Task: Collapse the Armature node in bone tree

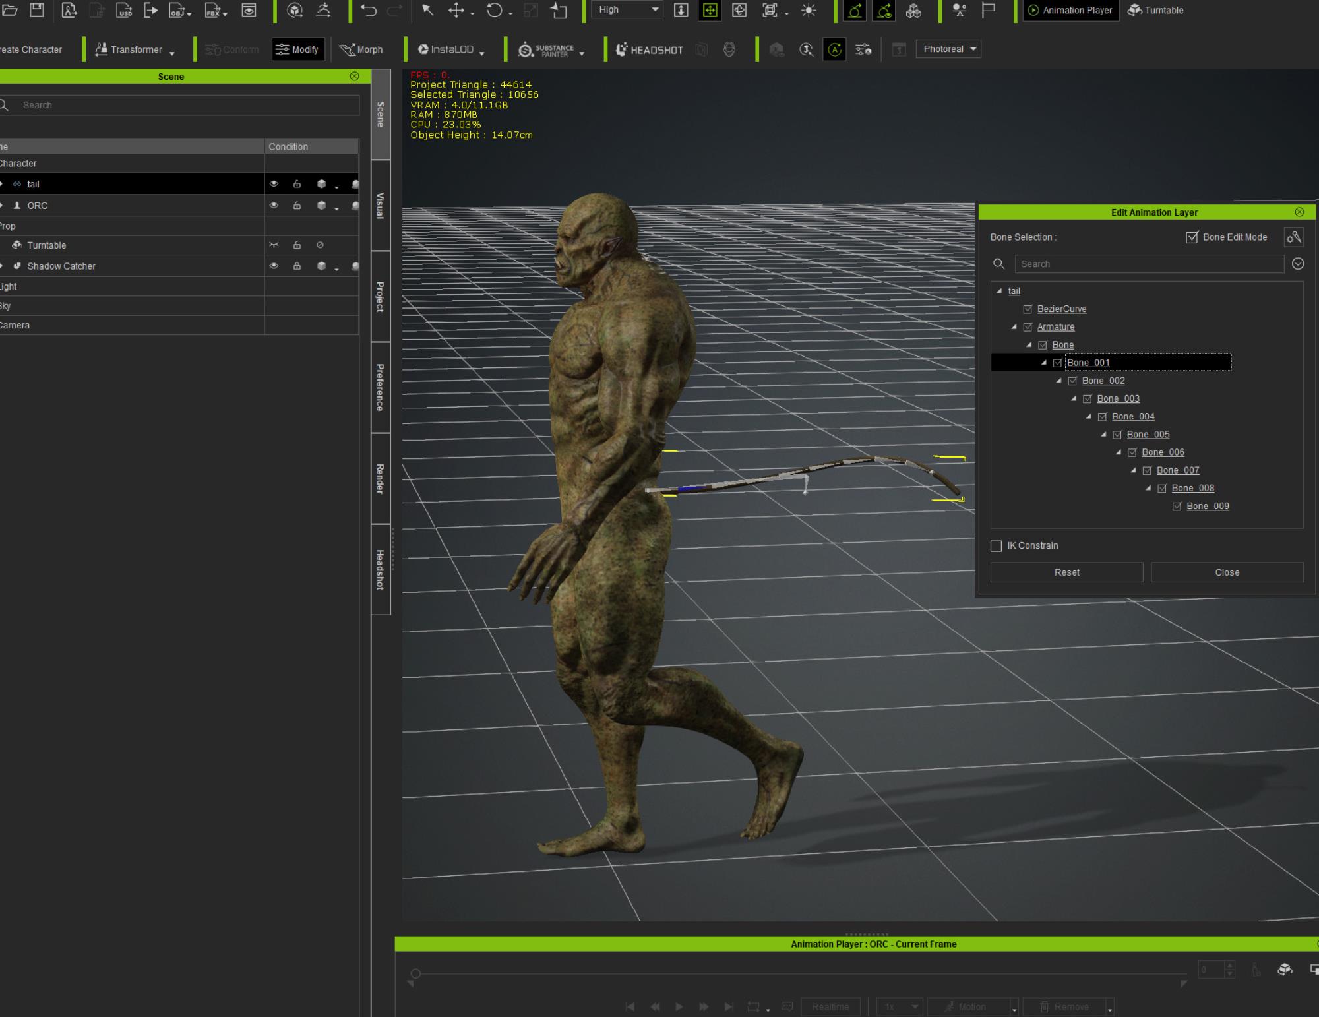Action: tap(1014, 327)
